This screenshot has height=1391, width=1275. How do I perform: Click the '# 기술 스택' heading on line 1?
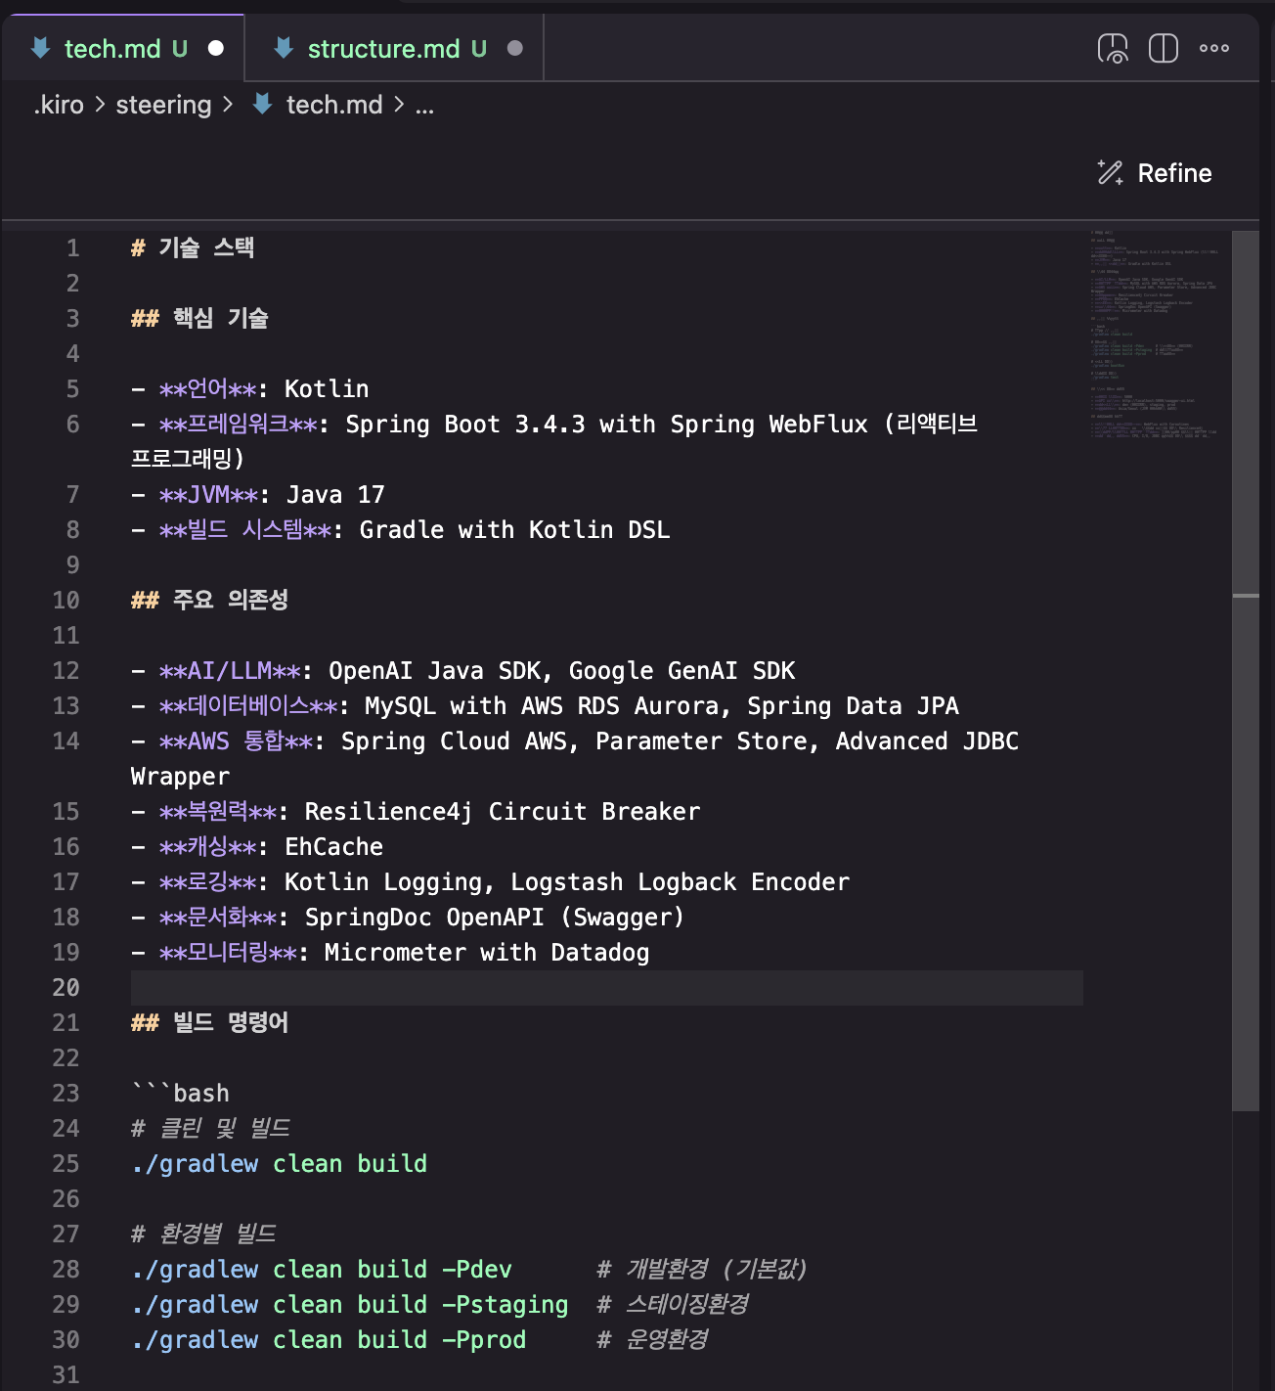click(x=193, y=247)
